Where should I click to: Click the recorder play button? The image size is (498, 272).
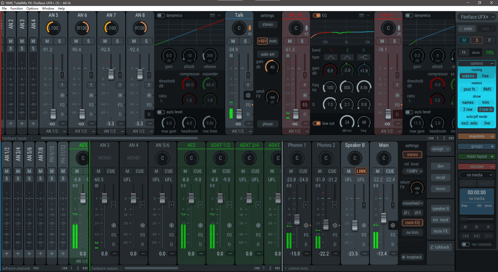click(x=477, y=227)
